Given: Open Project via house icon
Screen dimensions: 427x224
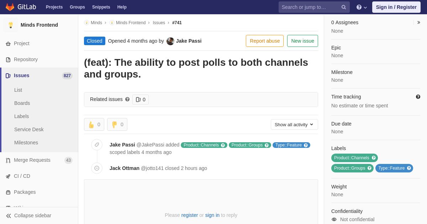Looking at the screenshot, I should click(8, 44).
